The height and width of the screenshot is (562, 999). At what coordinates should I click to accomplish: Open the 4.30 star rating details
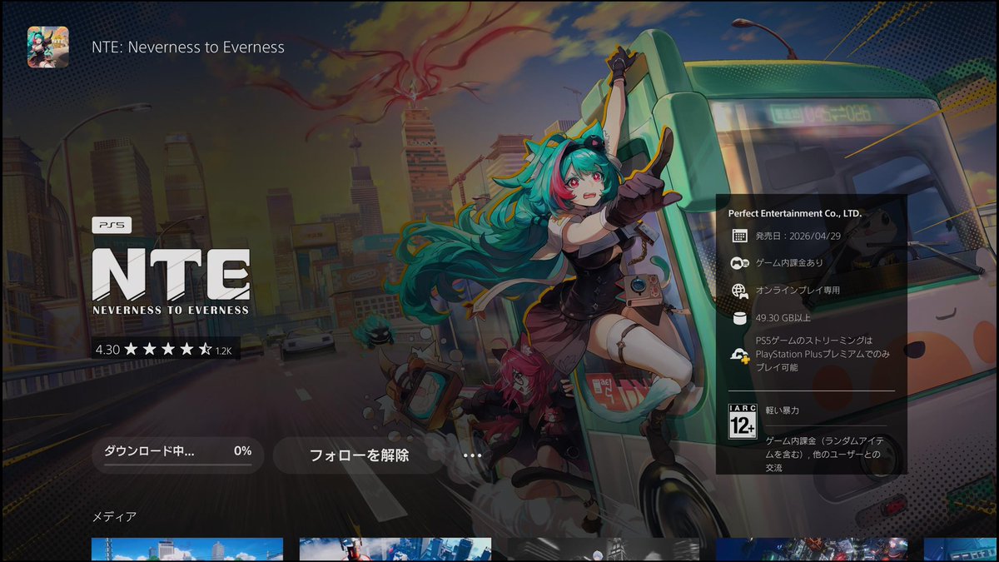(x=166, y=350)
